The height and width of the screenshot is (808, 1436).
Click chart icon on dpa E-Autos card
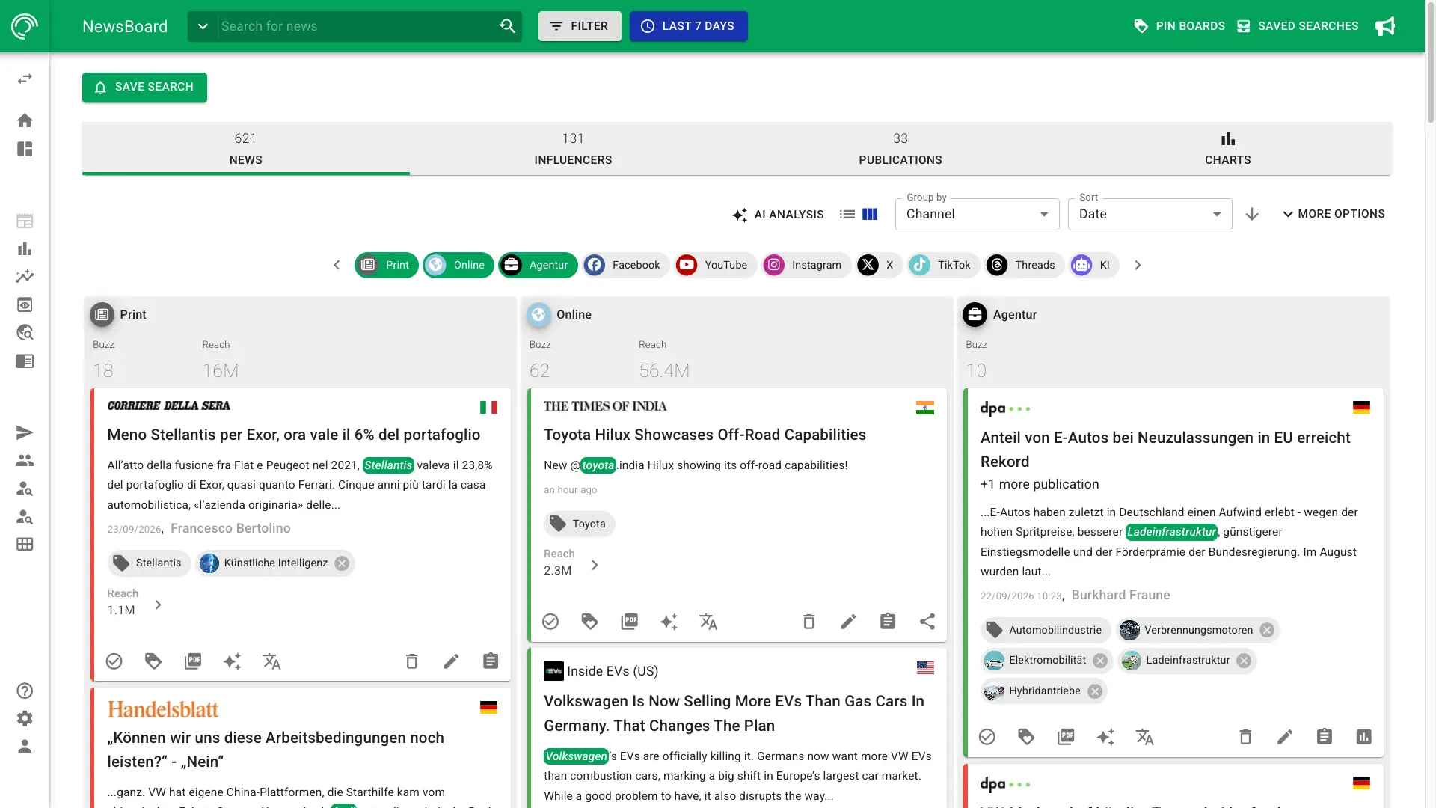[1364, 737]
